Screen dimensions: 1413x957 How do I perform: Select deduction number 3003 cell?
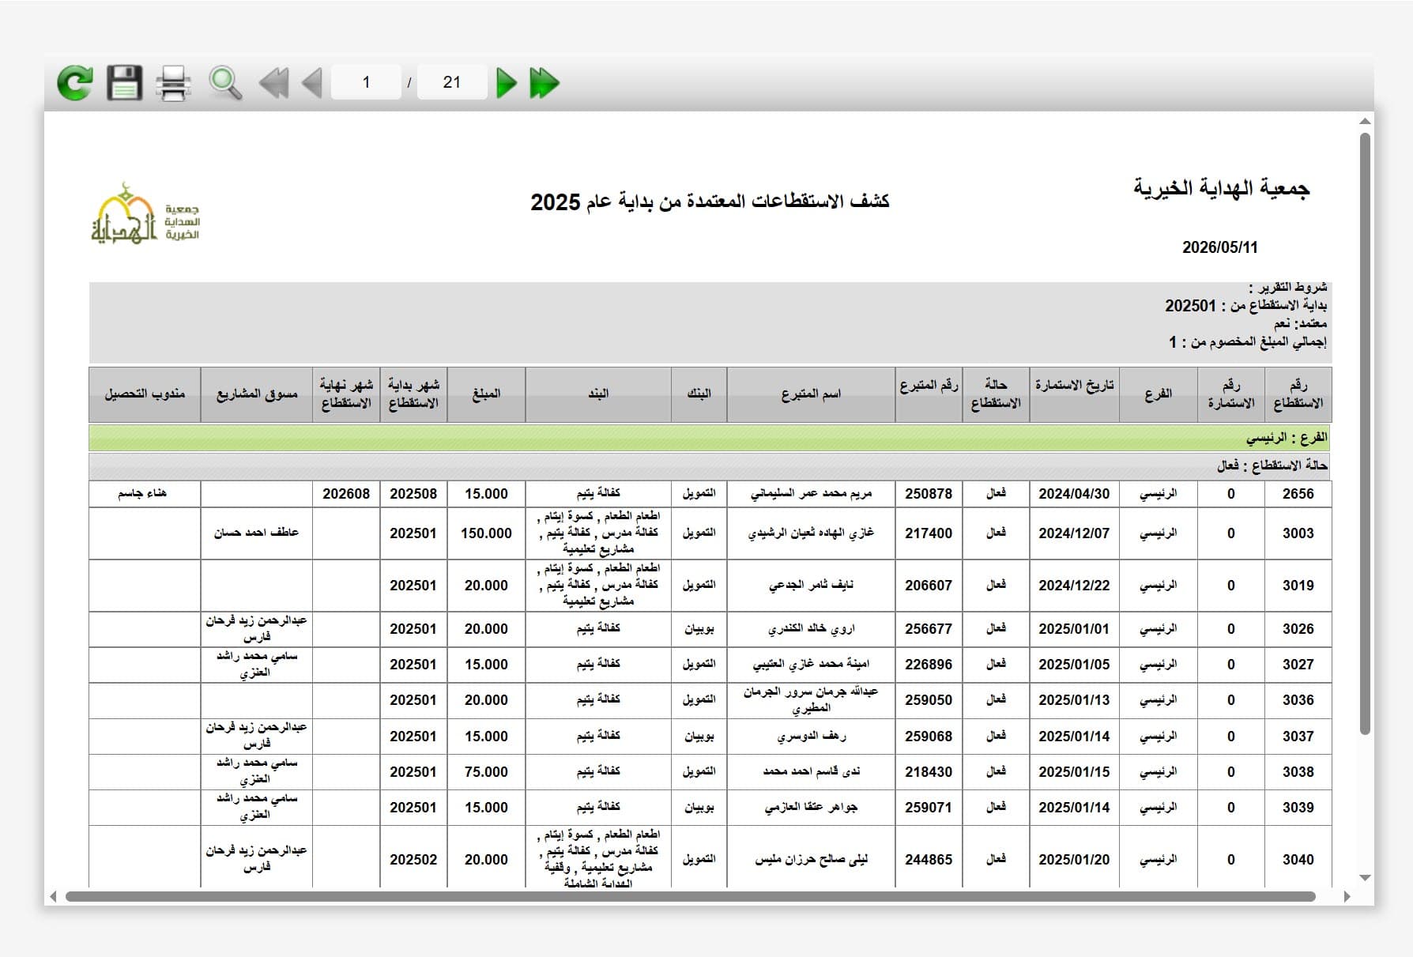pyautogui.click(x=1298, y=533)
